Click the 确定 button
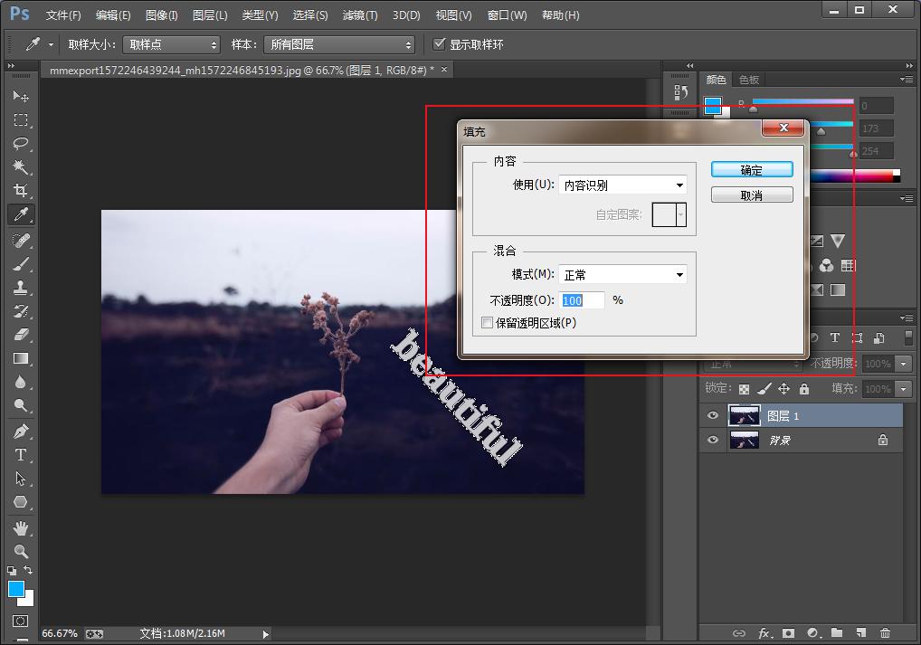Image resolution: width=921 pixels, height=645 pixels. [x=752, y=170]
